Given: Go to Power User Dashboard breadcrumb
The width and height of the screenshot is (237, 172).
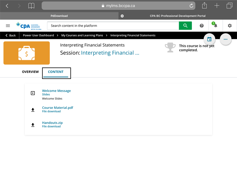Looking at the screenshot, I should (39, 35).
